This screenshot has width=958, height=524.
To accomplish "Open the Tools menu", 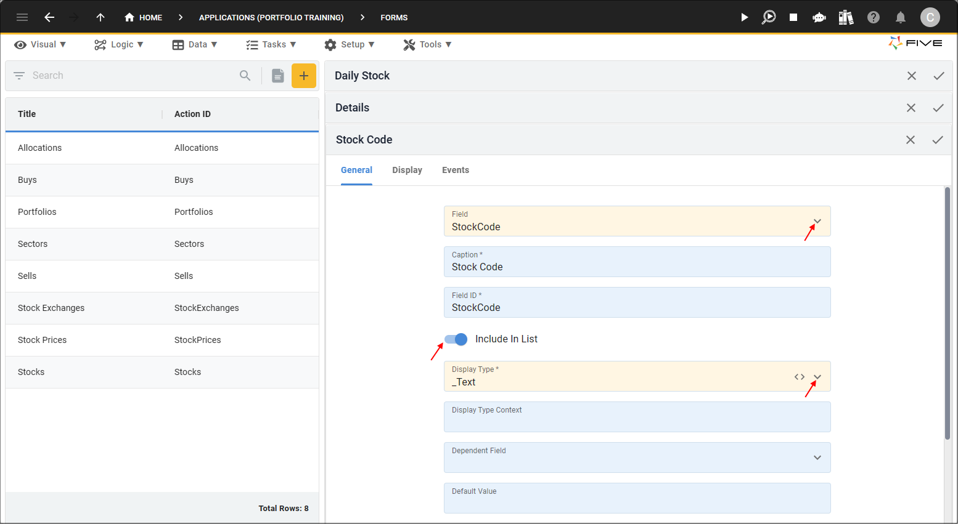I will [427, 44].
